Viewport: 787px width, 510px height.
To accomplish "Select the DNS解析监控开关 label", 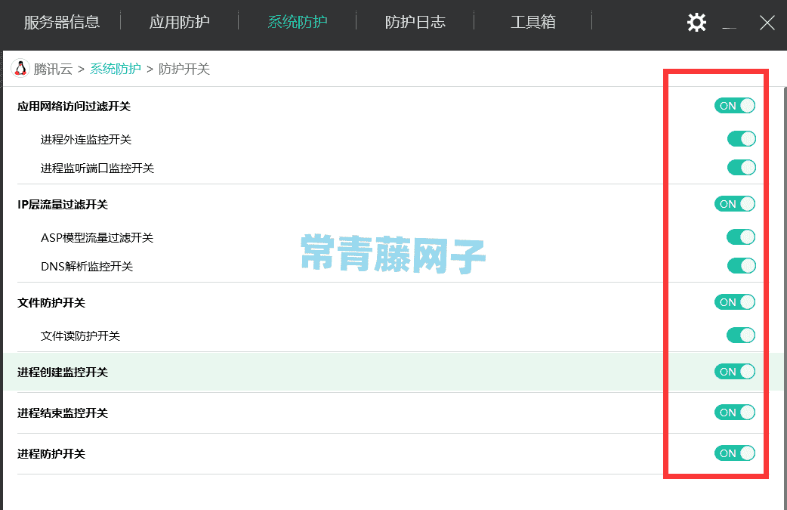I will (87, 267).
